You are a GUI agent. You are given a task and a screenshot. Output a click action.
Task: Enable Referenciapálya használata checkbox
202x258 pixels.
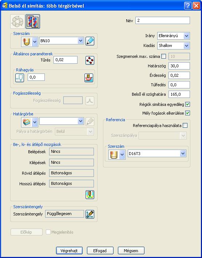(185, 126)
